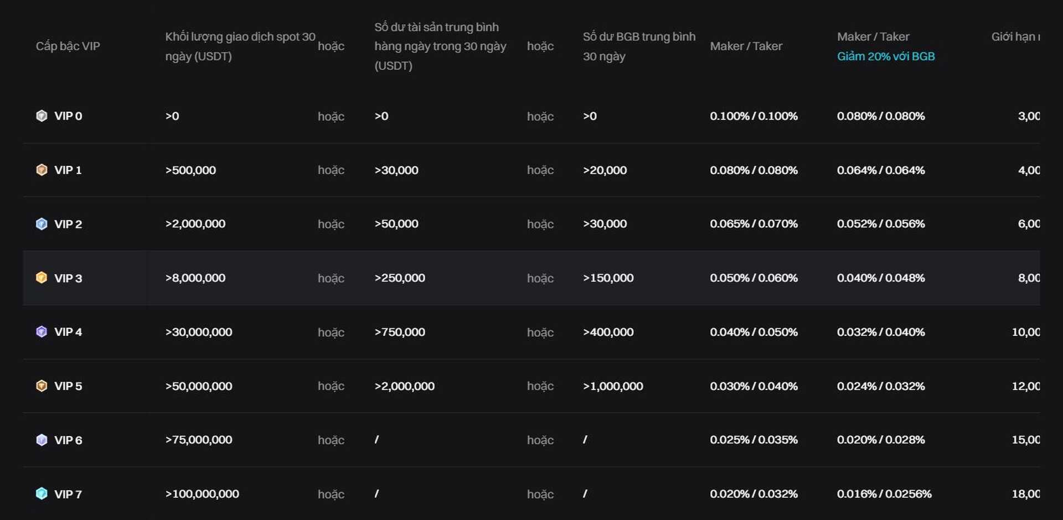Select the 'VIP 3' label text
The image size is (1063, 520).
[68, 278]
